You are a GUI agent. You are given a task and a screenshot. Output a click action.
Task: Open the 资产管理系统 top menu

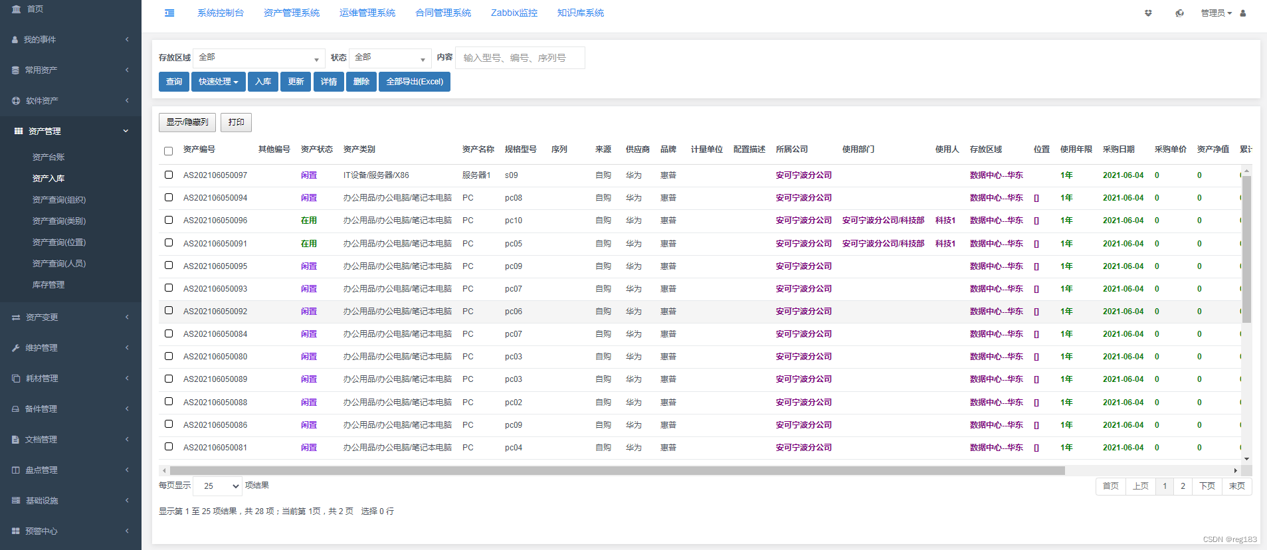click(x=292, y=13)
